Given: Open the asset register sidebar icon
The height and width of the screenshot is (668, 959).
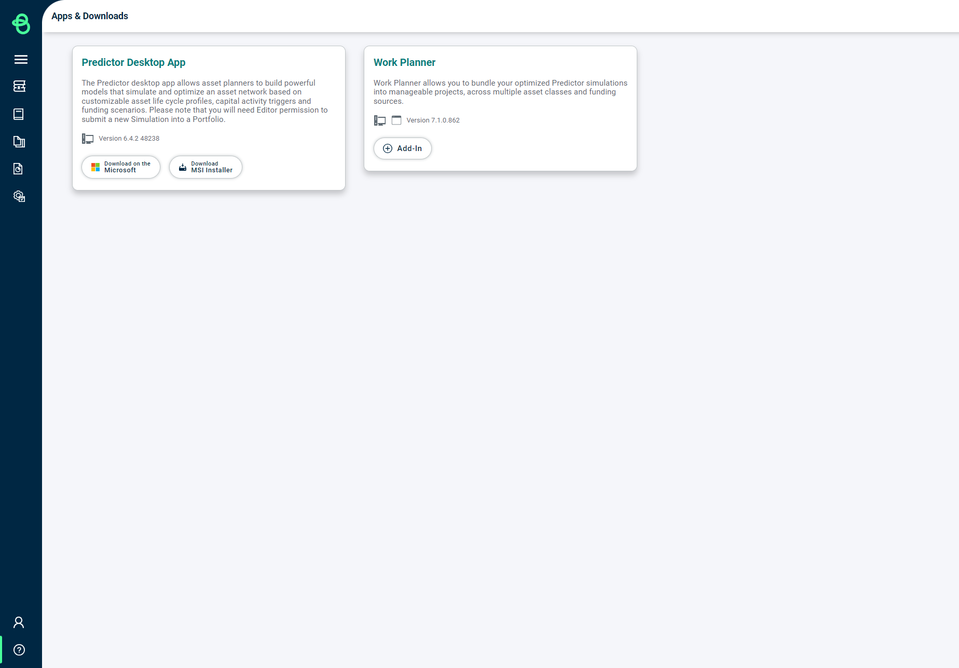Looking at the screenshot, I should click(19, 86).
